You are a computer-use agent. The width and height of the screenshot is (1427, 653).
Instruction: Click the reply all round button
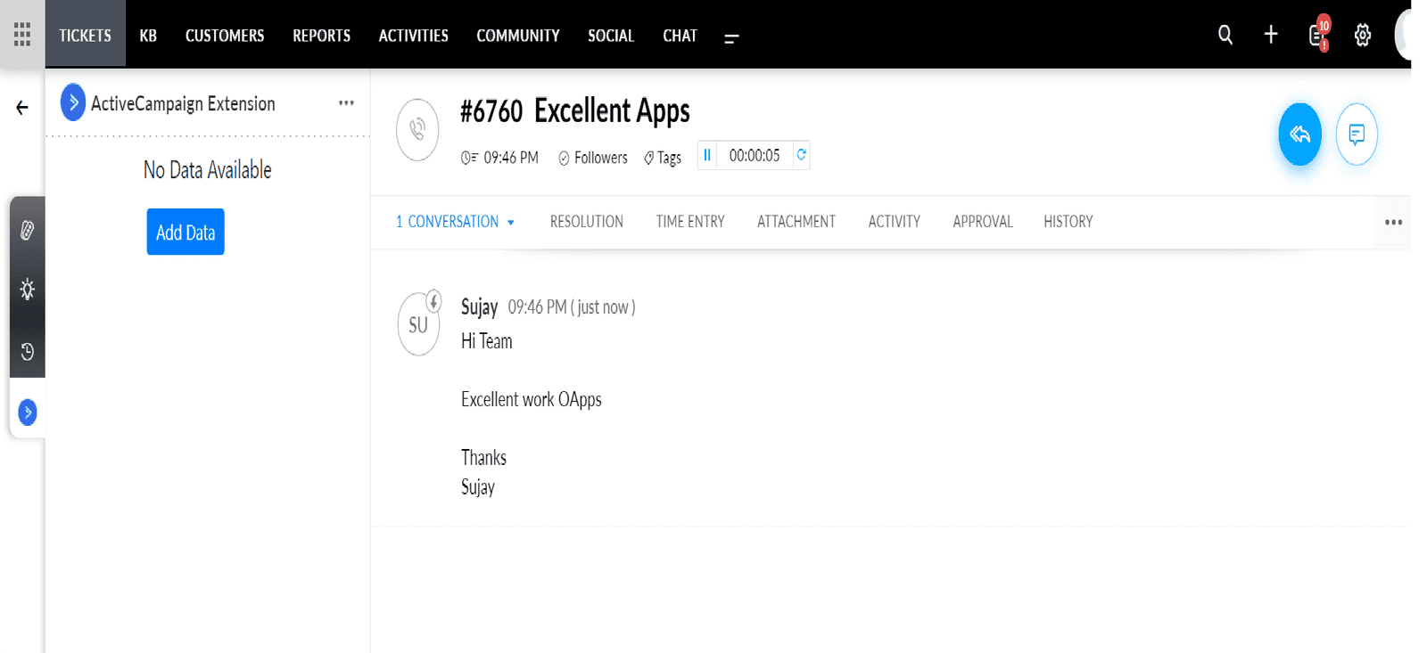point(1300,135)
